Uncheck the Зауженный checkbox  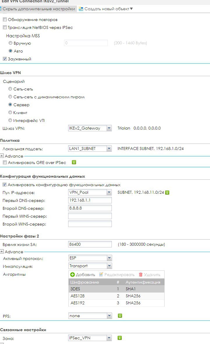(5, 59)
